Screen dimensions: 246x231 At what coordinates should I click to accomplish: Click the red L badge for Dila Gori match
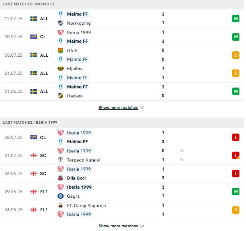tap(236, 173)
